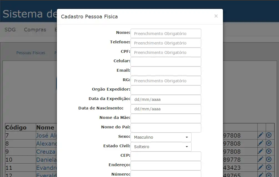Expand the Estado Civil dropdown

[161, 147]
